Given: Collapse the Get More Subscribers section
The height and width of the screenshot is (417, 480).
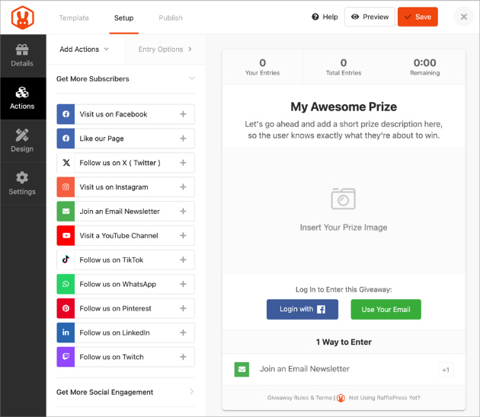Looking at the screenshot, I should tap(191, 78).
